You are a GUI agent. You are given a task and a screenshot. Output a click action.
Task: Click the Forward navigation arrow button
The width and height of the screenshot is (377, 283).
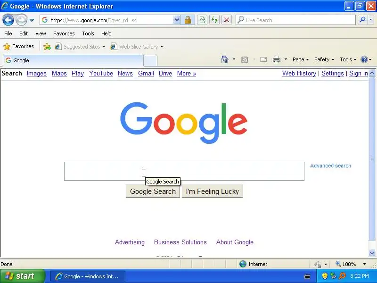pos(21,20)
